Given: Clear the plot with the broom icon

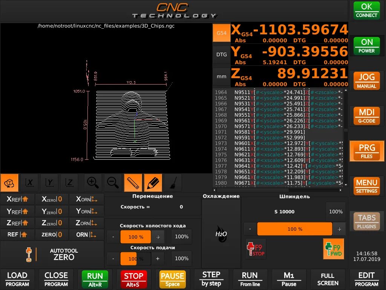Looking at the screenshot, I should coord(173,183).
